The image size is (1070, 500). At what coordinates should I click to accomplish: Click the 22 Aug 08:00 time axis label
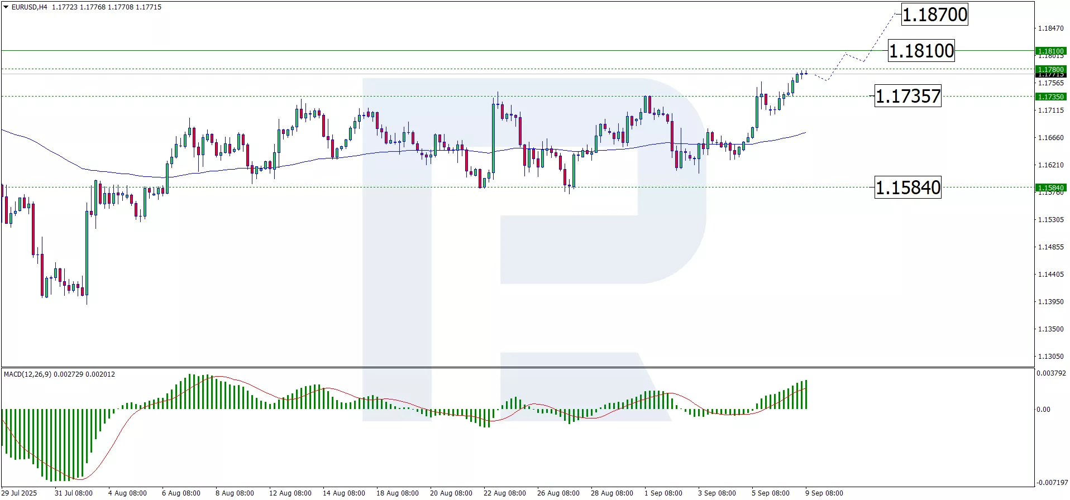[504, 493]
